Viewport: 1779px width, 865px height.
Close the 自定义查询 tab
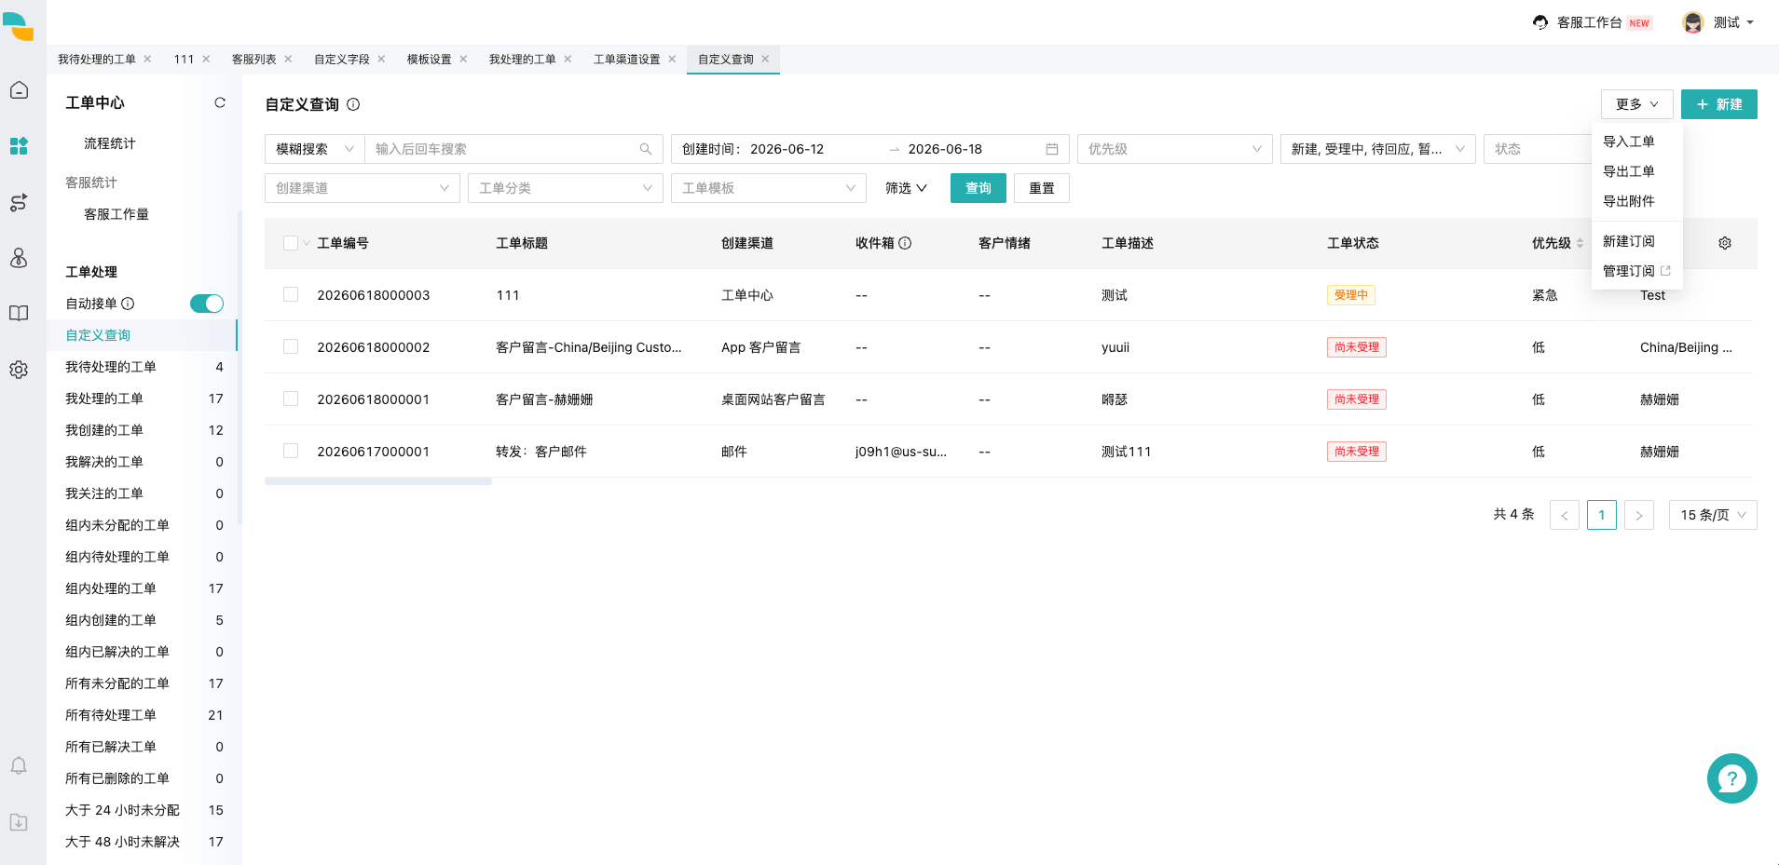coord(765,59)
